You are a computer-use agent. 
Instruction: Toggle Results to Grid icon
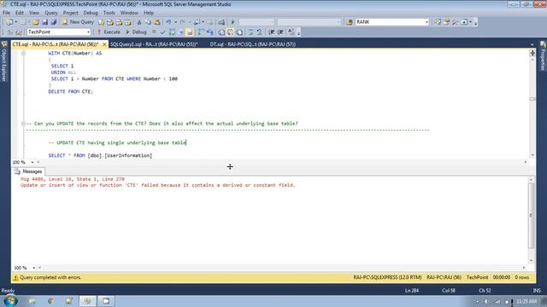pyautogui.click(x=230, y=32)
